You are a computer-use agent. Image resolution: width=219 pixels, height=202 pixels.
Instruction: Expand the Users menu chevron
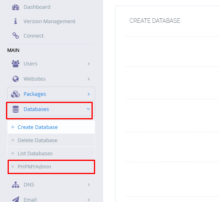click(x=89, y=64)
